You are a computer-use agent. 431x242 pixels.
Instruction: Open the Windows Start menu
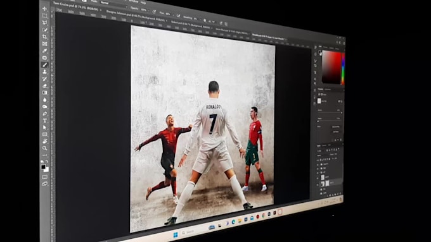pyautogui.click(x=176, y=235)
